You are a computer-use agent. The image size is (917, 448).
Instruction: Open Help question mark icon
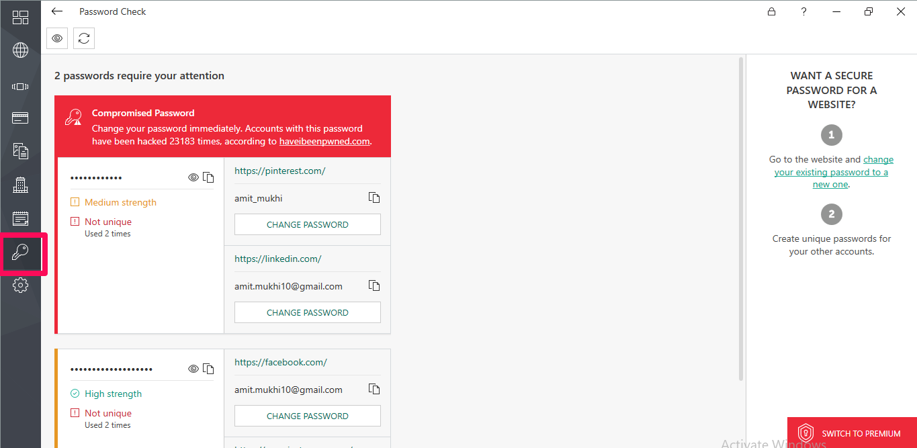point(804,11)
